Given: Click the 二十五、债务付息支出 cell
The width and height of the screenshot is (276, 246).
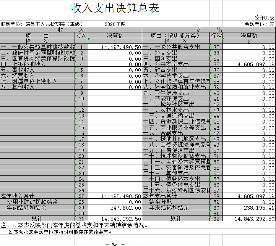Looking at the screenshot, I should (x=176, y=185).
